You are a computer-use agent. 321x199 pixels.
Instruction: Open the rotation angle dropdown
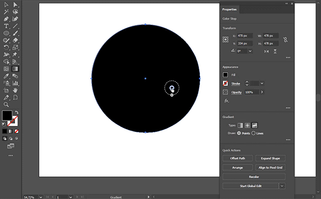(x=250, y=51)
